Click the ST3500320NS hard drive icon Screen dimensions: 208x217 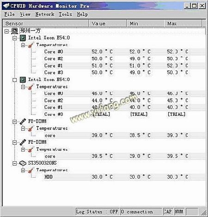[23, 163]
